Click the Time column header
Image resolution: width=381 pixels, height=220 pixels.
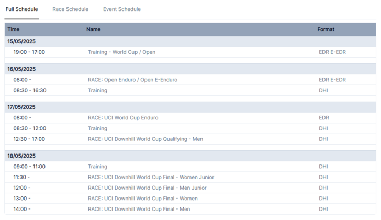14,30
